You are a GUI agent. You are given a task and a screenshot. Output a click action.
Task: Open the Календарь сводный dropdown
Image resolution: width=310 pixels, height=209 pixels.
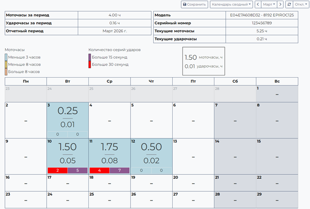[231, 4]
